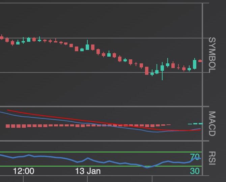Click the vertical RSI panel label
226x182 pixels.
211,158
